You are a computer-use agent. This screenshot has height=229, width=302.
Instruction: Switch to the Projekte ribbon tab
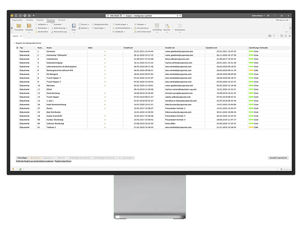(40, 20)
